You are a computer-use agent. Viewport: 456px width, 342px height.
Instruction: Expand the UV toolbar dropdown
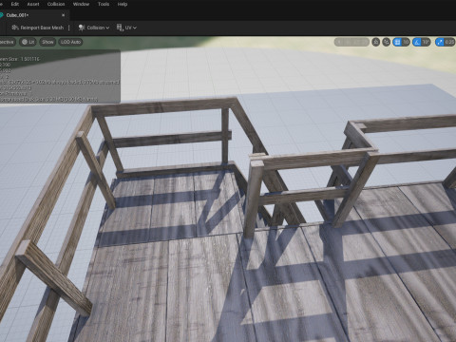(x=126, y=28)
